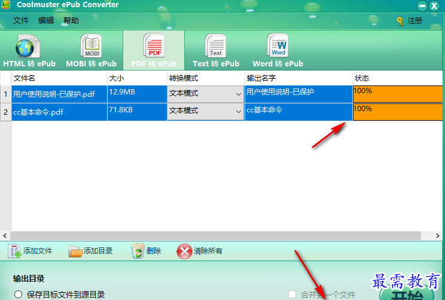Click the 100% progress bar of row 2
The height and width of the screenshot is (300, 445).
pos(398,112)
